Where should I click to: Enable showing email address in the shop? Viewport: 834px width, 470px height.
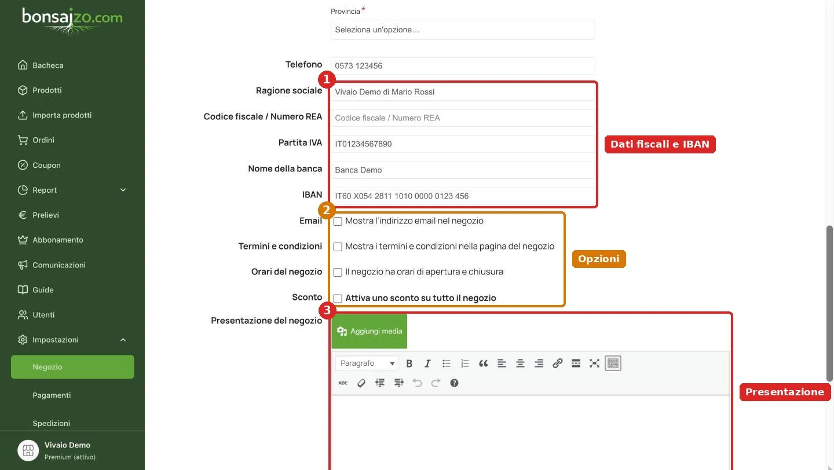(x=338, y=222)
